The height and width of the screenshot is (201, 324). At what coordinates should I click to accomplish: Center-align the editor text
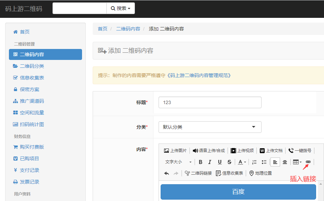pyautogui.click(x=285, y=162)
